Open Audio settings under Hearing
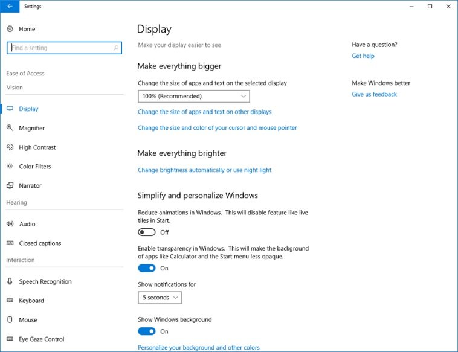Image resolution: width=458 pixels, height=352 pixels. click(27, 224)
